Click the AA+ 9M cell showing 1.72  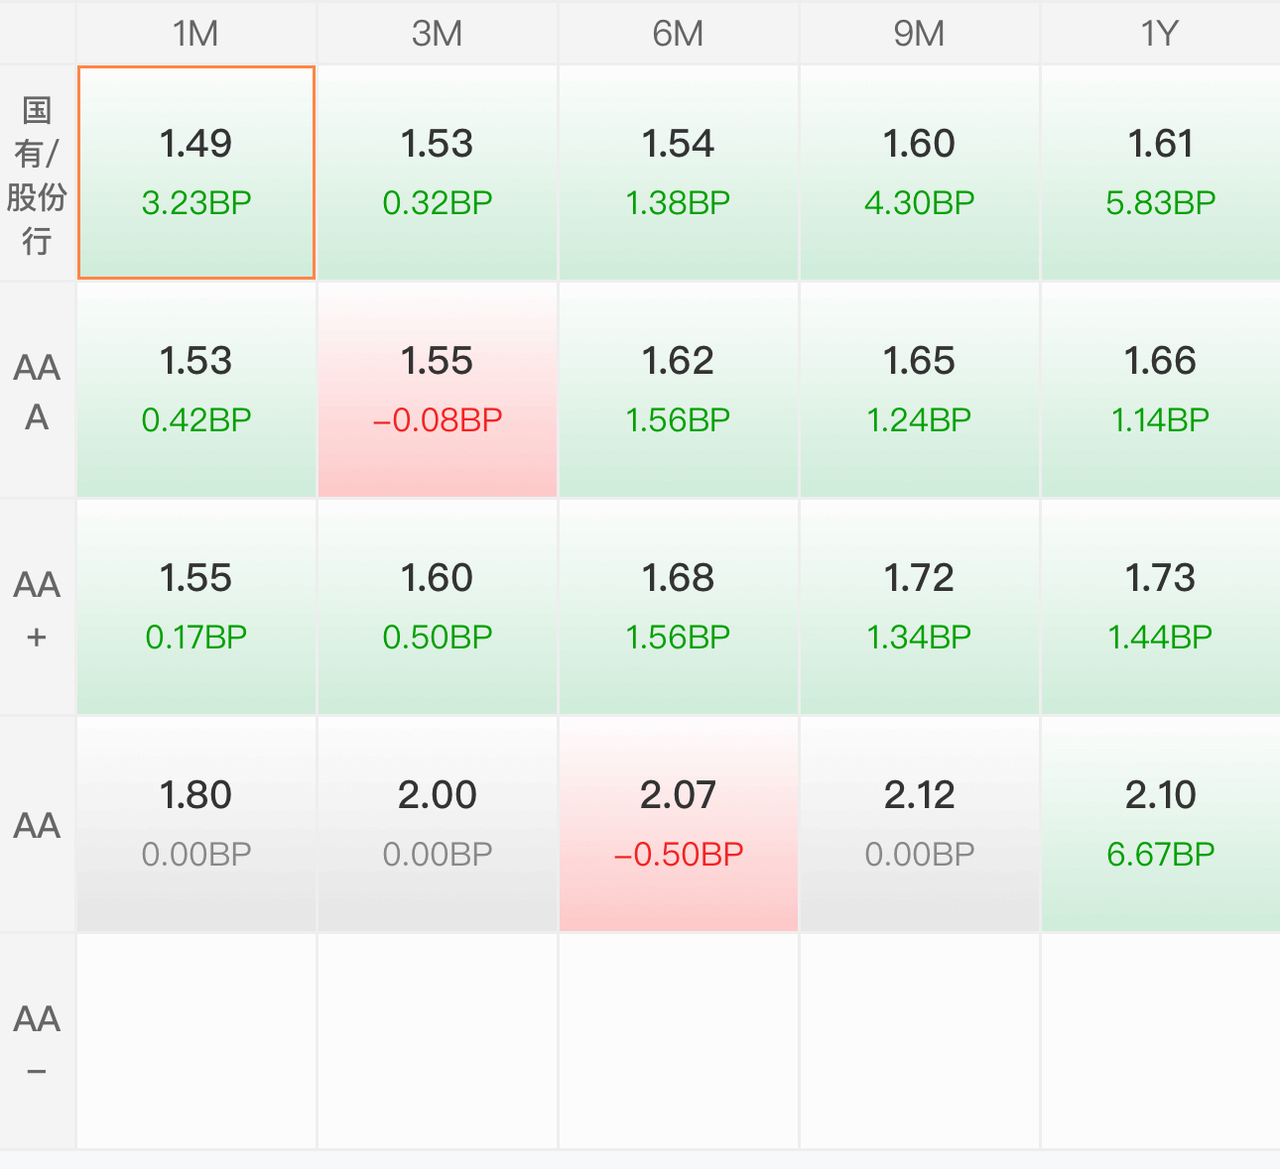click(x=920, y=608)
